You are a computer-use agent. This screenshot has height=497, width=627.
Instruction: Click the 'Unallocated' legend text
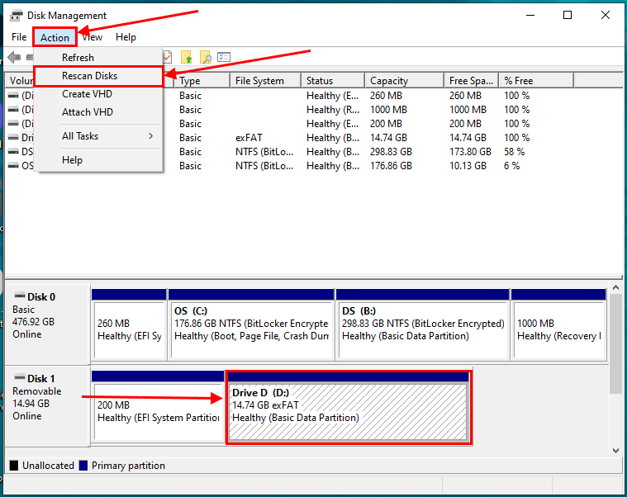pos(48,466)
